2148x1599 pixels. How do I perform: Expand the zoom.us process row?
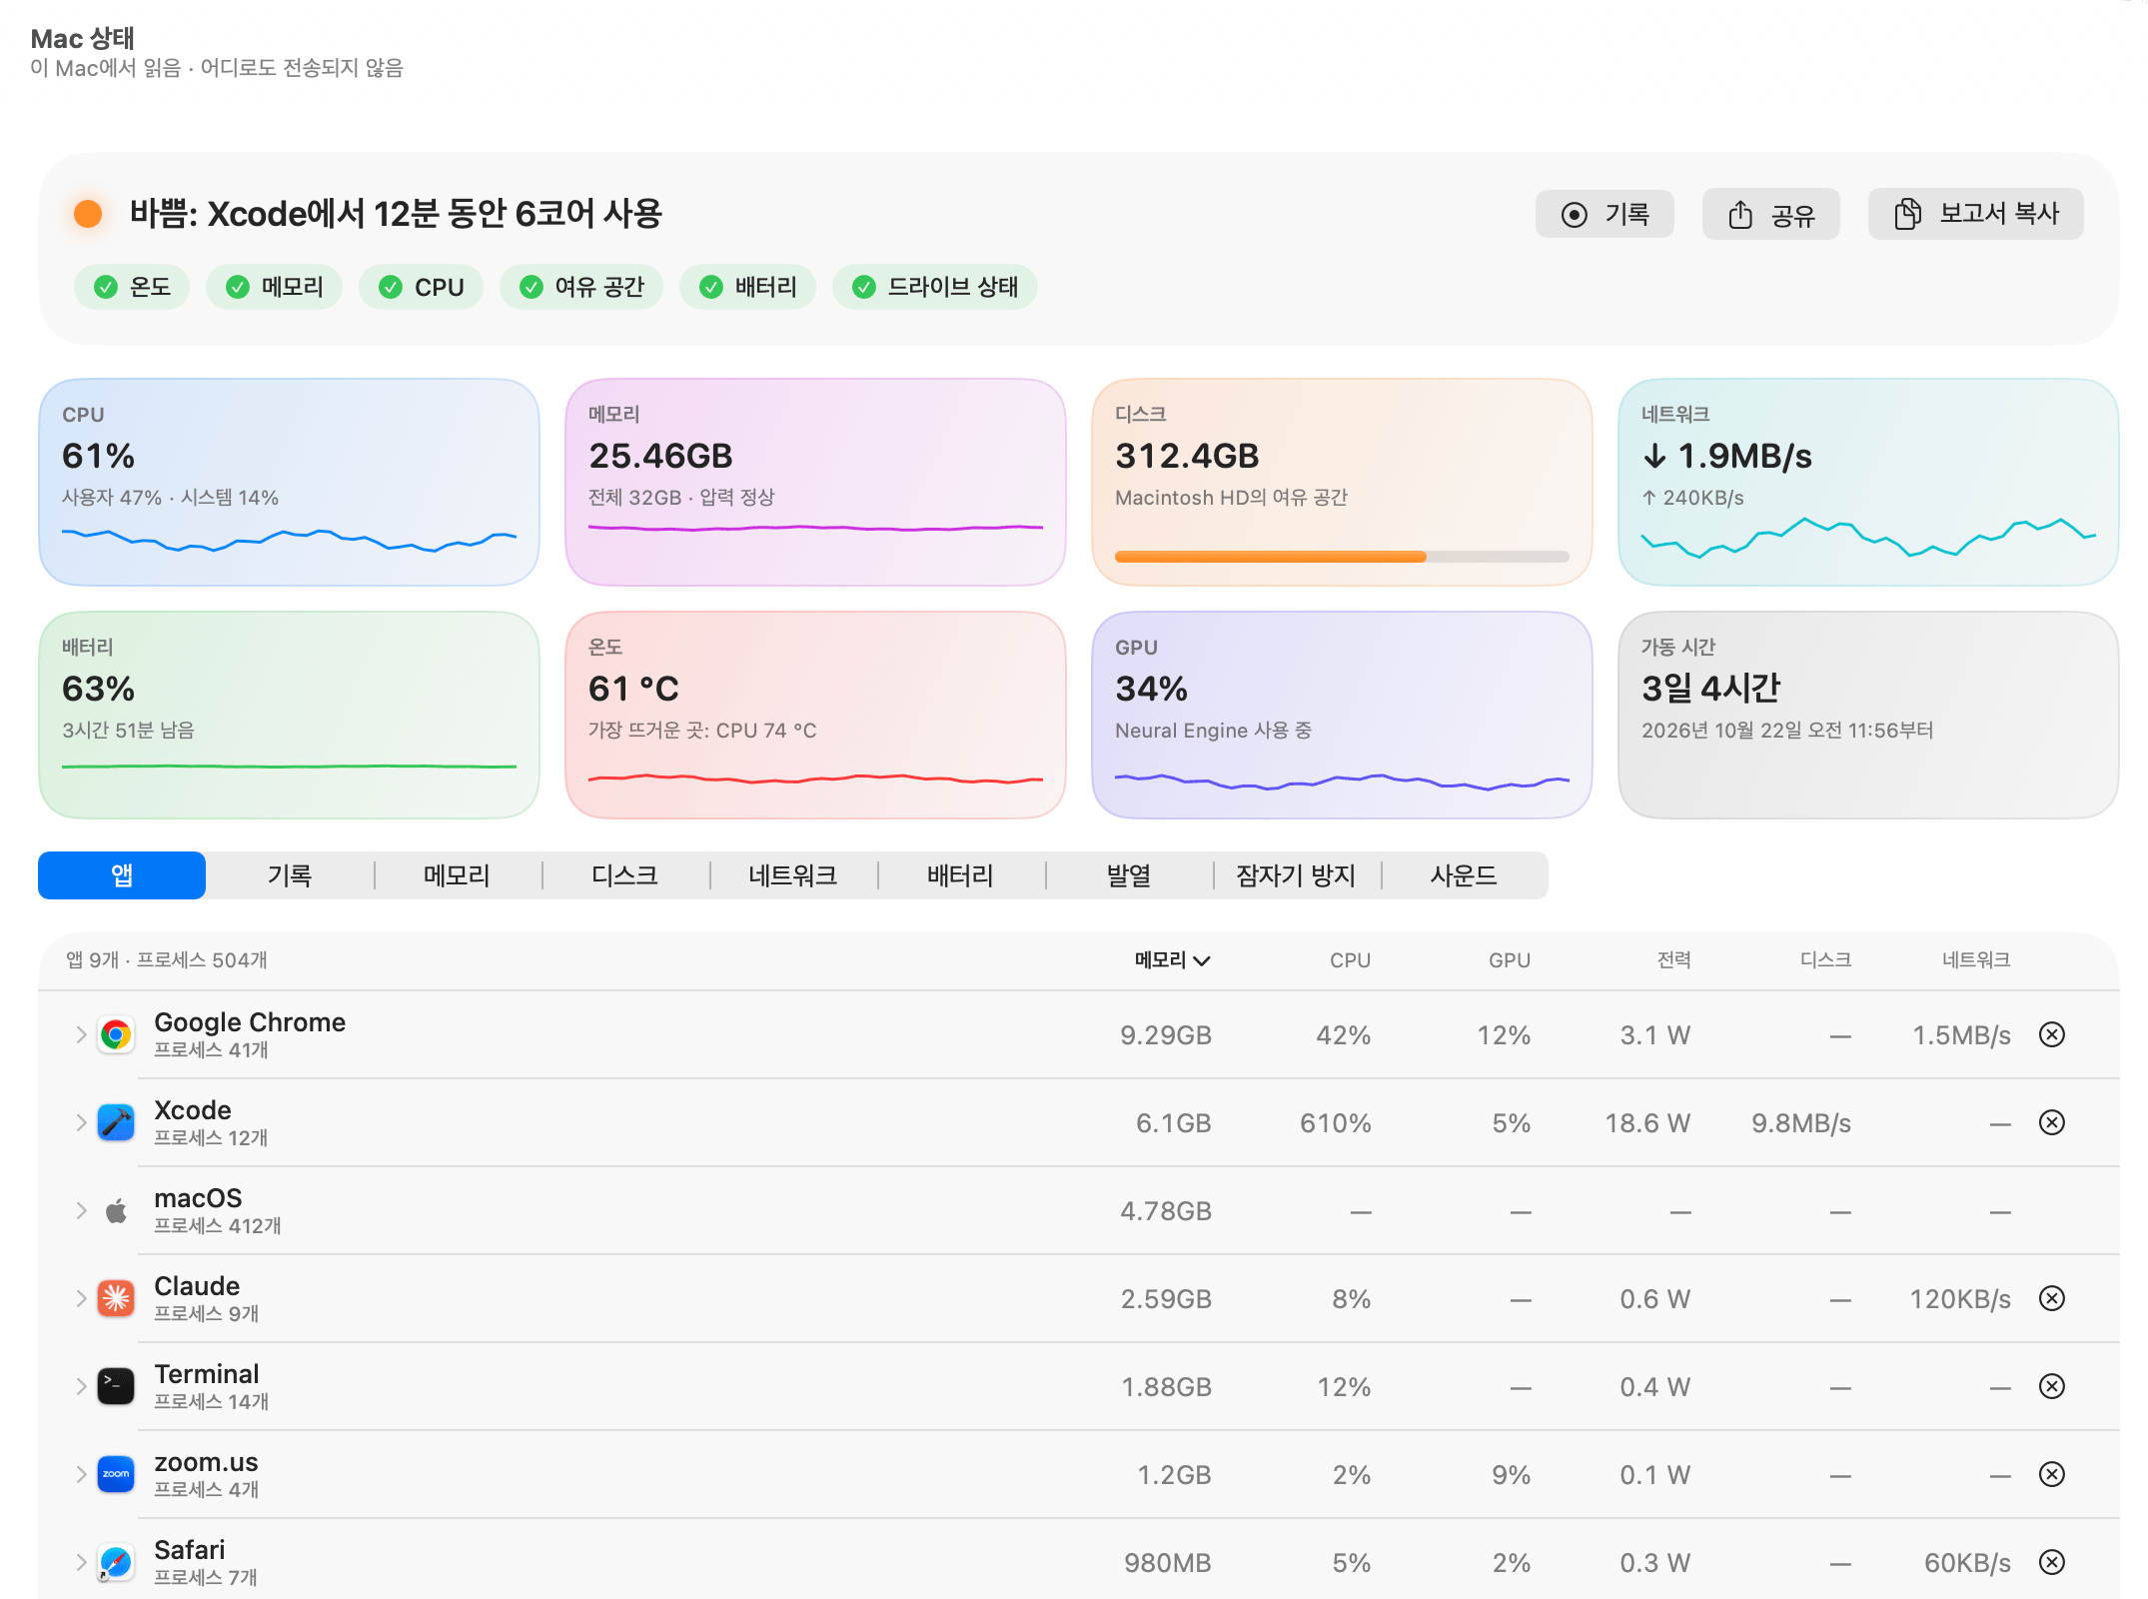[81, 1475]
